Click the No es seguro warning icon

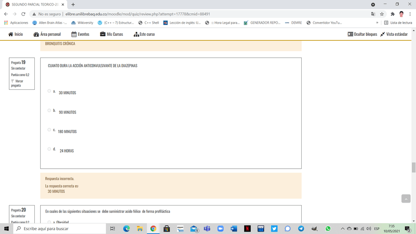[34, 14]
